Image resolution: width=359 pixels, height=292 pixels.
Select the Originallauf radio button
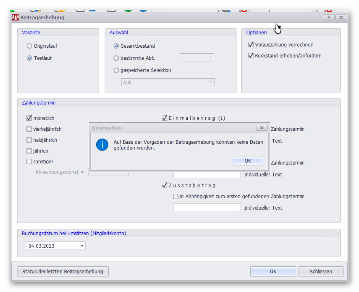[x=30, y=46]
